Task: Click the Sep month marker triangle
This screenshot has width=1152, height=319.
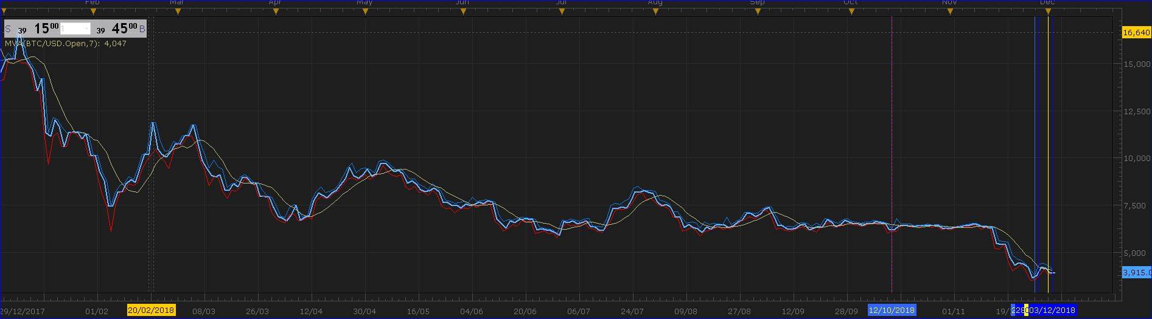Action: click(x=757, y=11)
